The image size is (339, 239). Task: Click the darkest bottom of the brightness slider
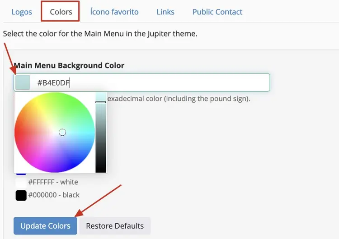(101, 170)
